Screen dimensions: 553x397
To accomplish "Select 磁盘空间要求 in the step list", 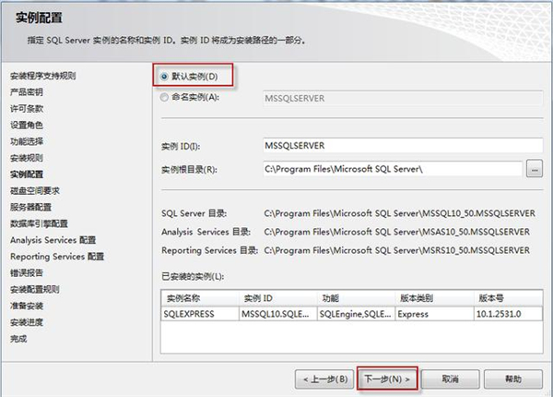I will click(x=35, y=191).
